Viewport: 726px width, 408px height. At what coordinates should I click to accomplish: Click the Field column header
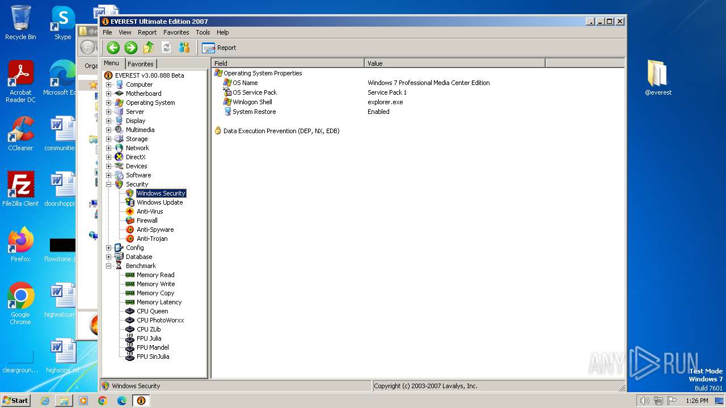coord(288,63)
